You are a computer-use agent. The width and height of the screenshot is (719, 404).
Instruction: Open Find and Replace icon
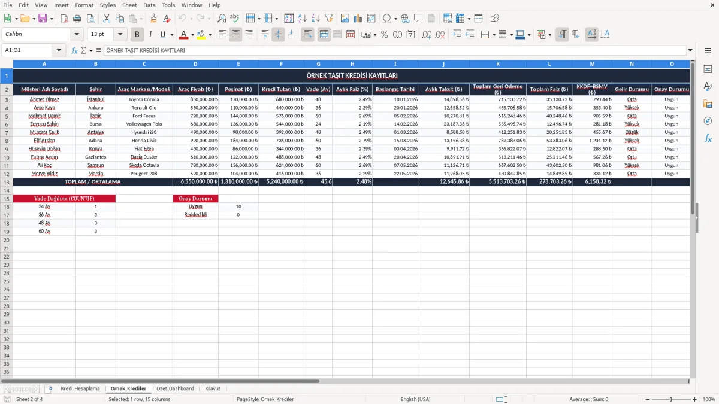click(222, 19)
